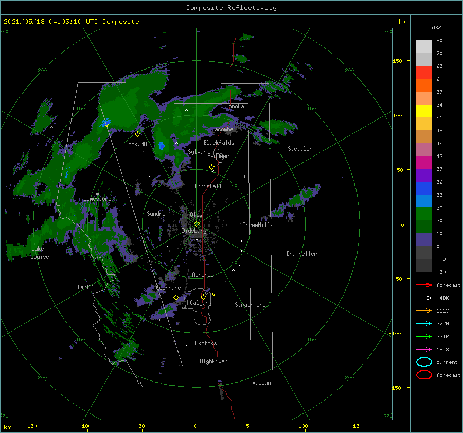Click the yellow marker west of Calgary
This screenshot has width=463, height=433.
click(x=176, y=298)
